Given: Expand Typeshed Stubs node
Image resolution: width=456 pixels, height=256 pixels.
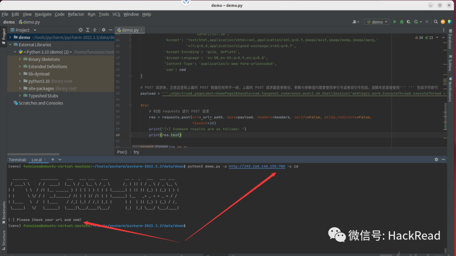Looking at the screenshot, I should click(x=20, y=96).
